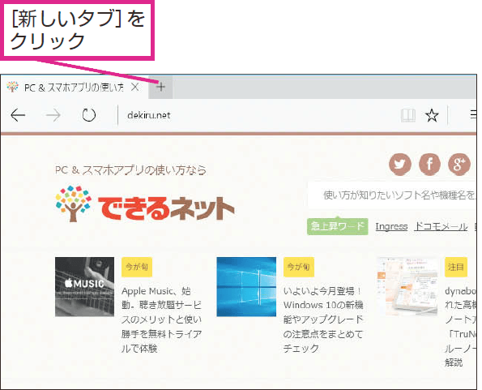Screen dimensions: 482x390
Task: Go forward with the right arrow
Action: pos(53,115)
